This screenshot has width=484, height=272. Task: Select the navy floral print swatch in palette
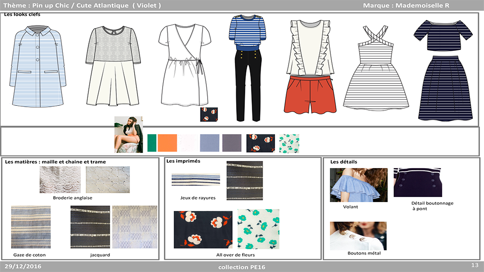coord(261,143)
